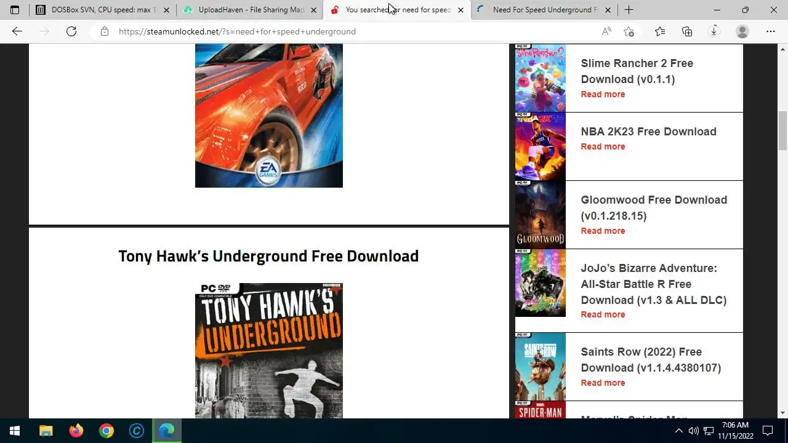Show hidden system tray icons
This screenshot has height=443, width=788.
(x=679, y=431)
